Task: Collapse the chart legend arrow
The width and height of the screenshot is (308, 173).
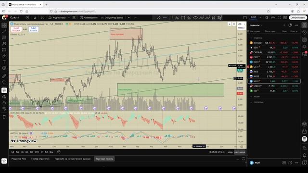Action: tap(12, 38)
